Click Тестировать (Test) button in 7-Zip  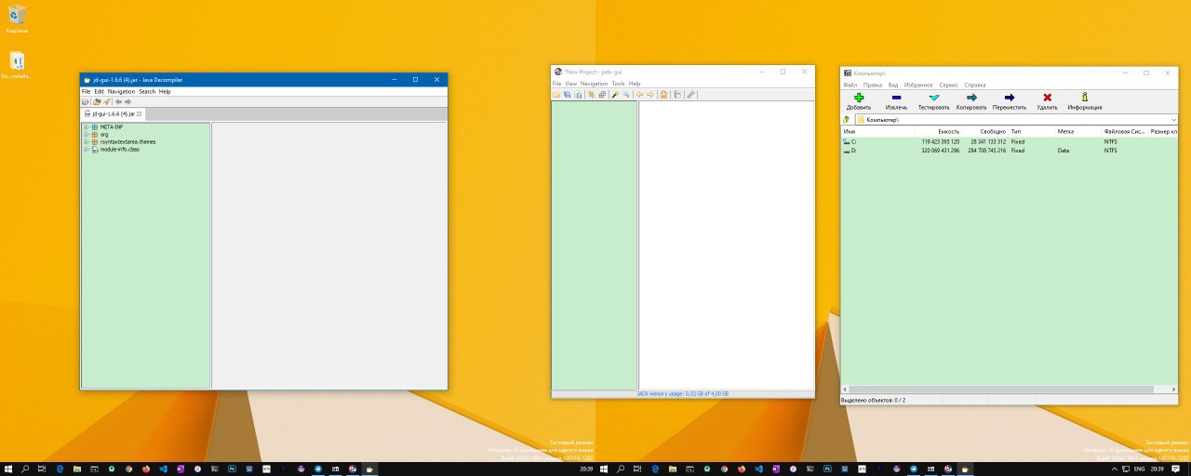click(934, 101)
